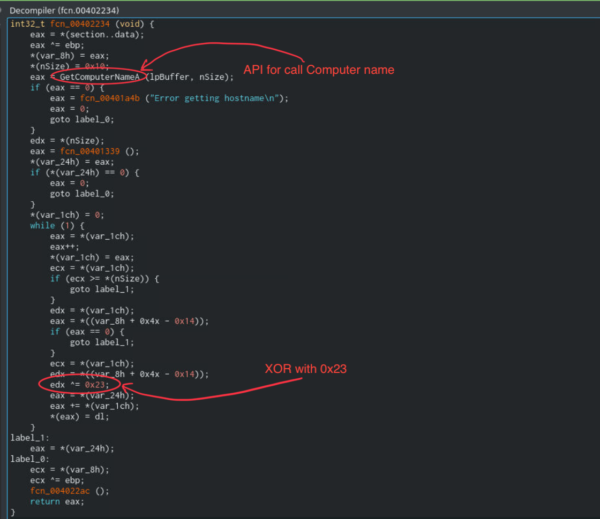Click the Decompiler (fcn.00402234) panel title
Image resolution: width=600 pixels, height=519 pixels.
tap(64, 11)
